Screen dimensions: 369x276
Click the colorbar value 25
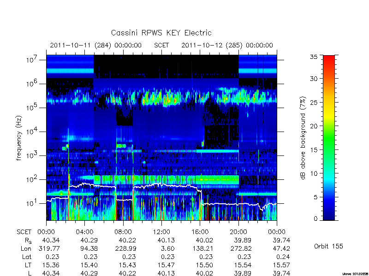click(314, 103)
